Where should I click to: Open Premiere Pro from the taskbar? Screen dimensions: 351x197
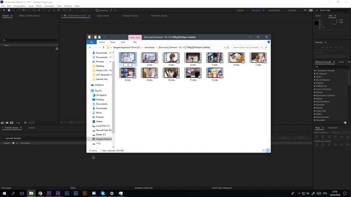point(49,193)
